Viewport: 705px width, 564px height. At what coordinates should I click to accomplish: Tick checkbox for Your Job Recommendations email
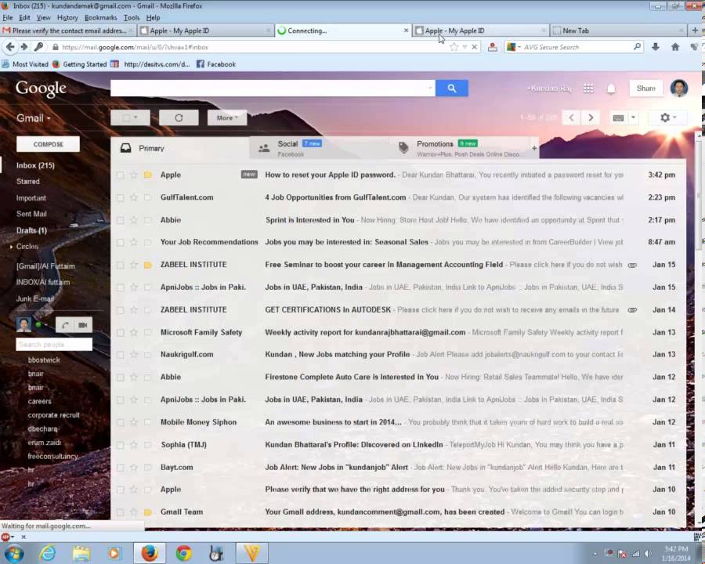coord(120,242)
